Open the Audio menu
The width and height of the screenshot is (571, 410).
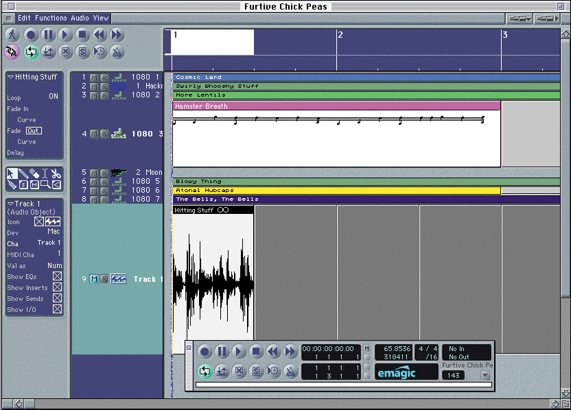(80, 18)
